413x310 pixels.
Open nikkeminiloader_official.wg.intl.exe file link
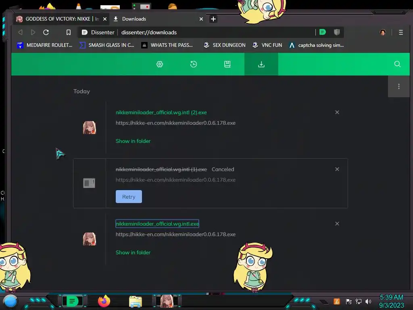[x=157, y=224]
